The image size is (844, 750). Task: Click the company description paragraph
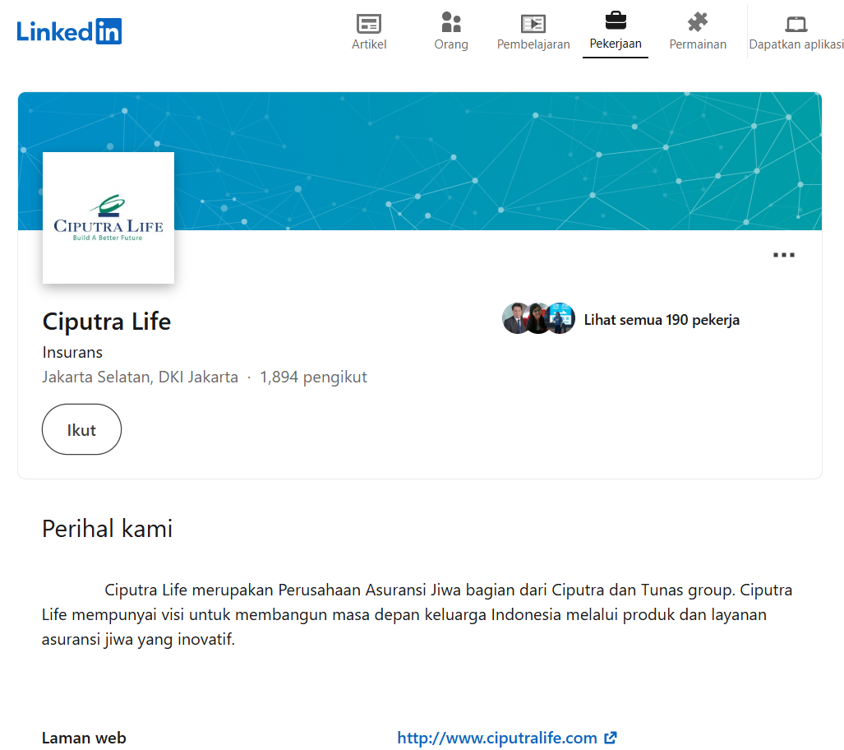pyautogui.click(x=417, y=615)
